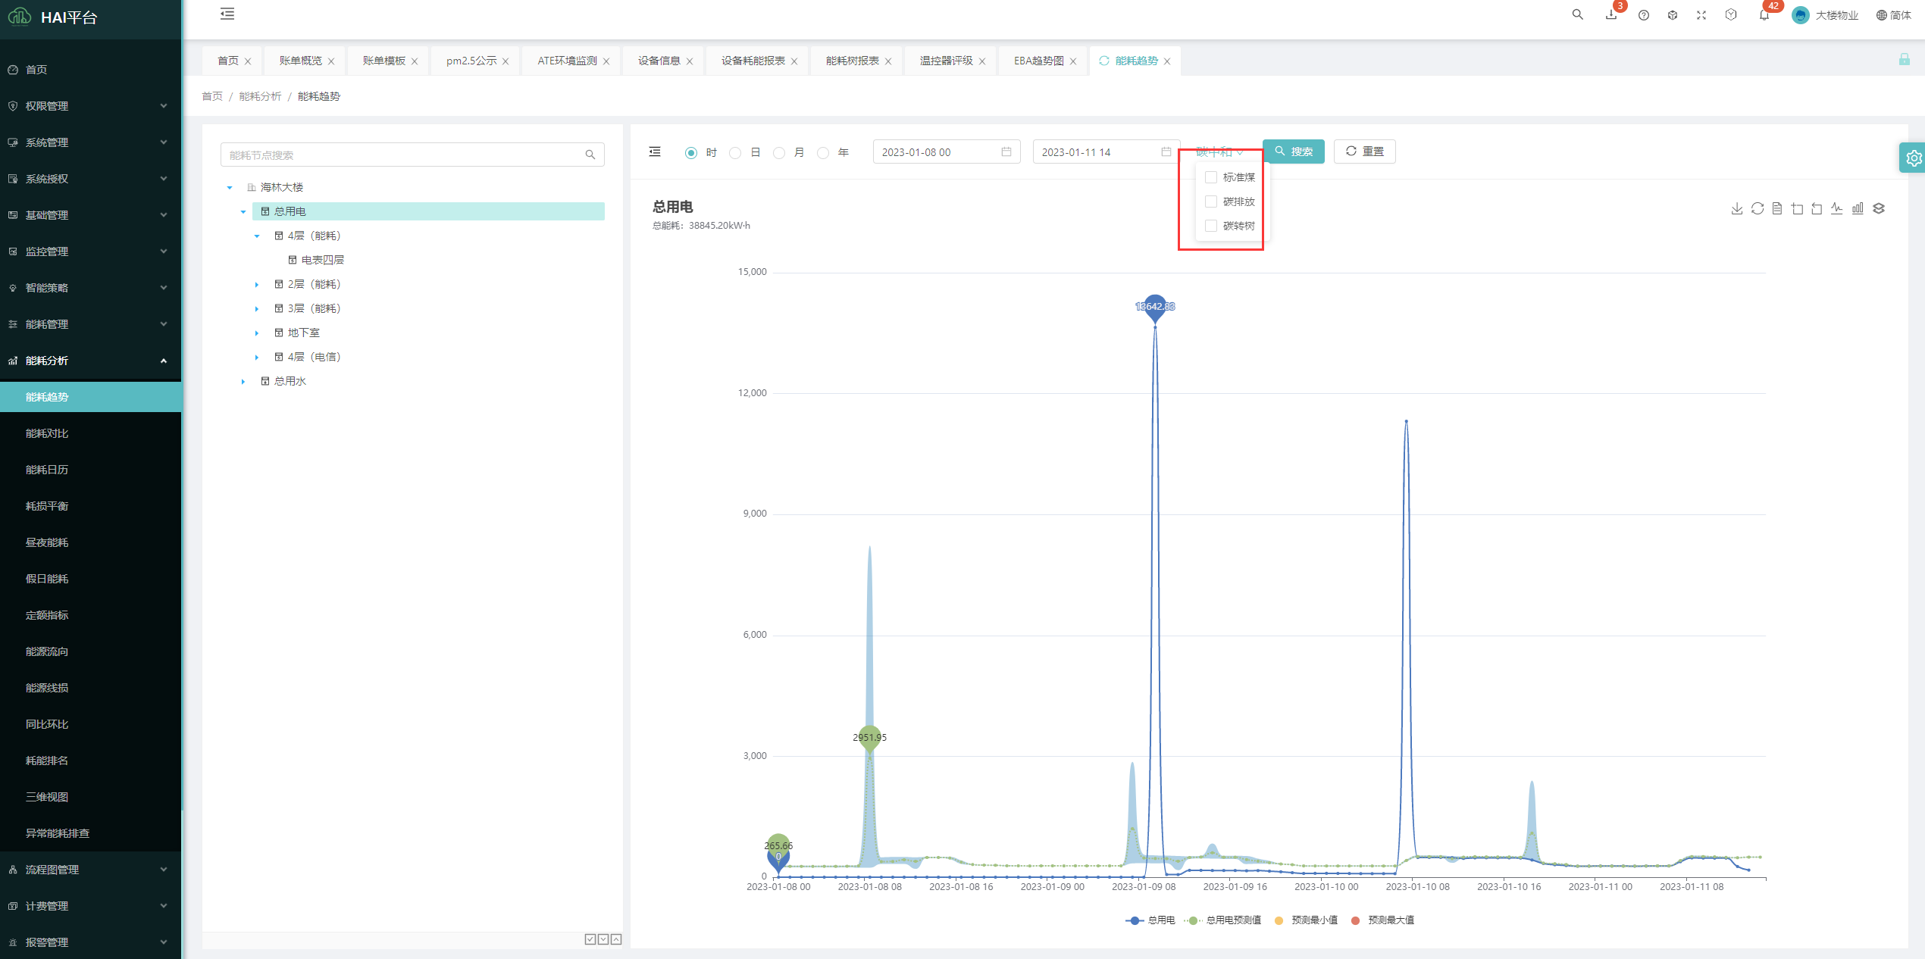Open end date calendar icon
The height and width of the screenshot is (959, 1925).
[x=1166, y=152]
